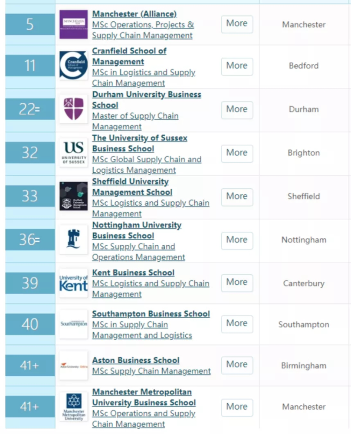Open Southampton Business School link
This screenshot has width=351, height=434.
pyautogui.click(x=151, y=314)
